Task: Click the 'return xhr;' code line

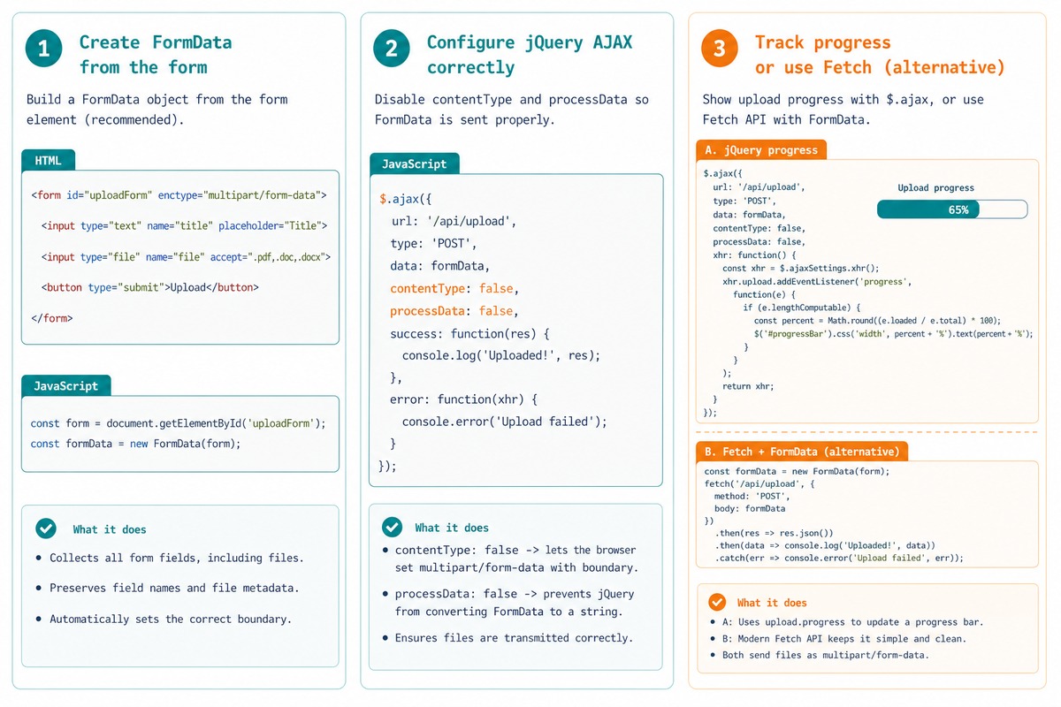Action: (x=748, y=386)
